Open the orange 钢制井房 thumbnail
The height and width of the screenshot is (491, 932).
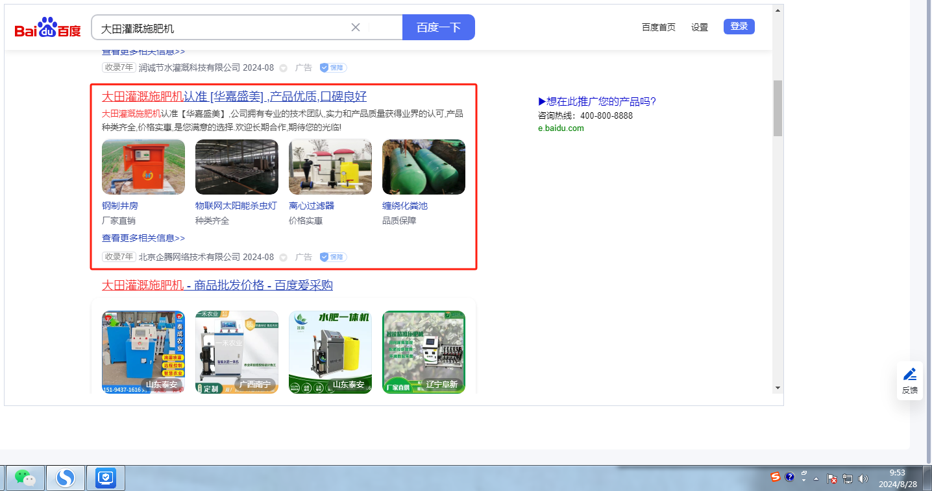(x=143, y=167)
